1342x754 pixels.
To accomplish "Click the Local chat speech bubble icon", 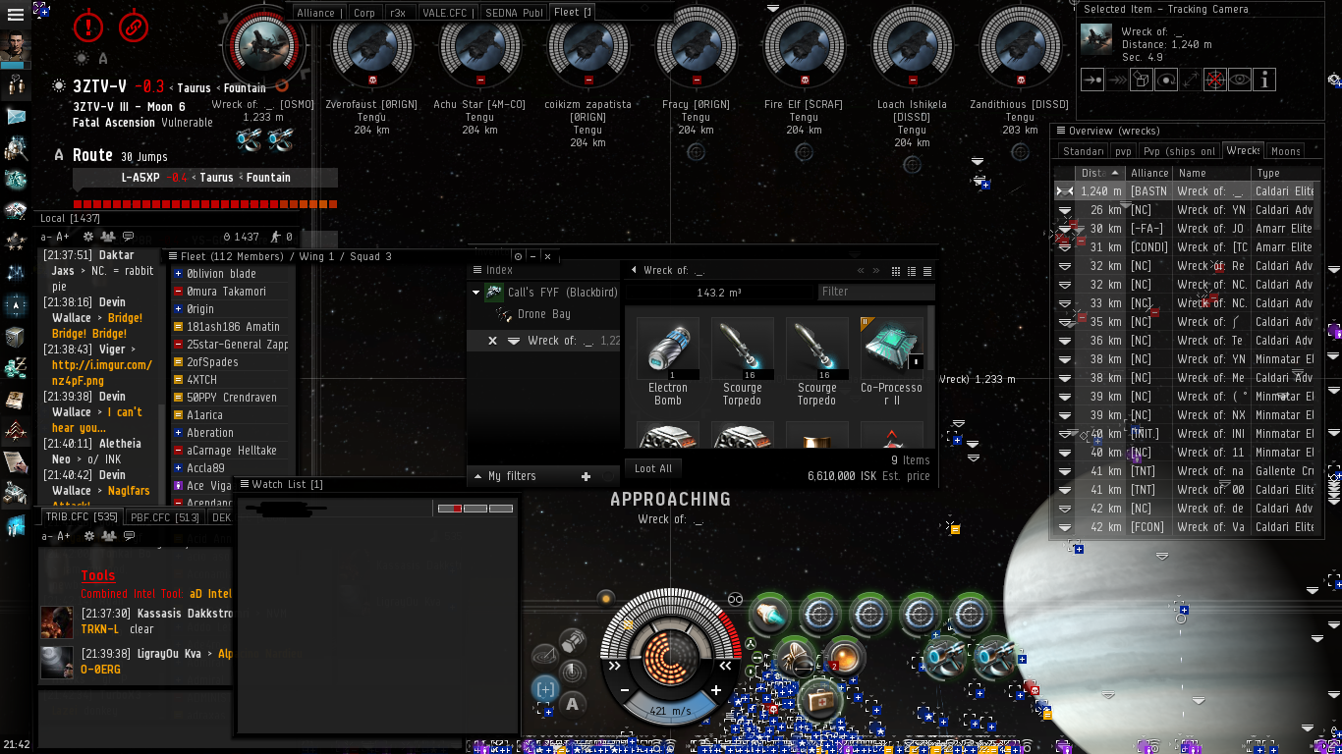I will 128,237.
